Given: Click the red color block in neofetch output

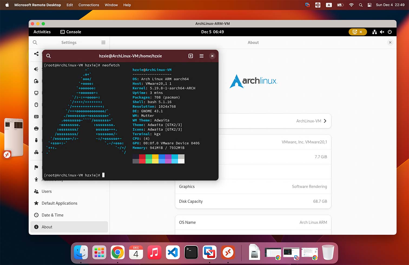Looking at the screenshot, I should 142,159.
